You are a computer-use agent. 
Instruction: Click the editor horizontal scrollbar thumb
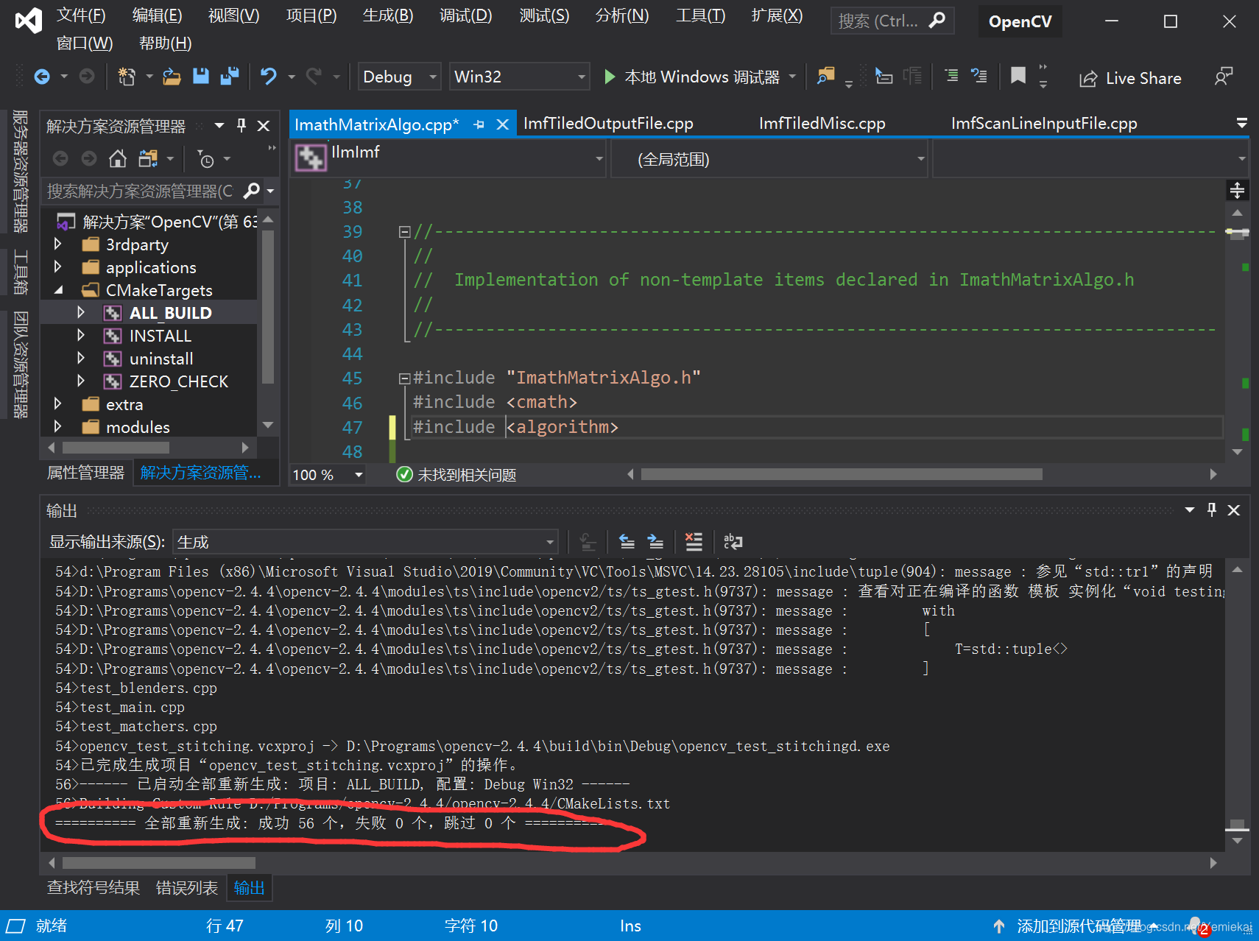842,474
